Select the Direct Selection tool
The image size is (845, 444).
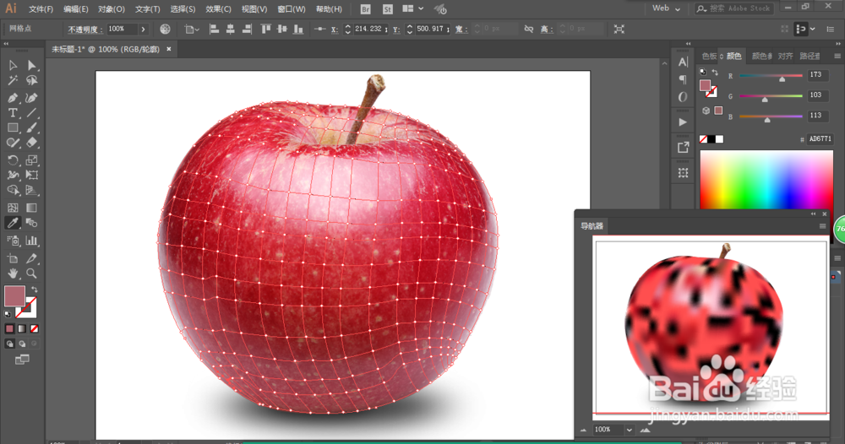click(x=32, y=66)
